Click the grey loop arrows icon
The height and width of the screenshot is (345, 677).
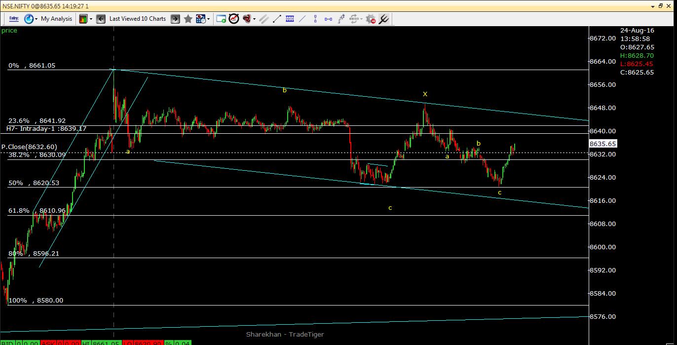(x=353, y=19)
